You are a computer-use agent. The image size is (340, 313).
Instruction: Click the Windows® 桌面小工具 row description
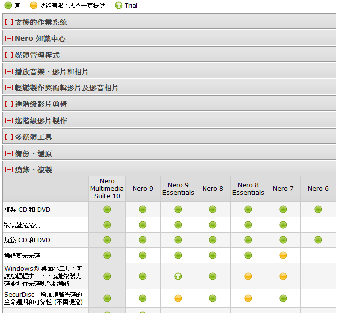tap(43, 276)
